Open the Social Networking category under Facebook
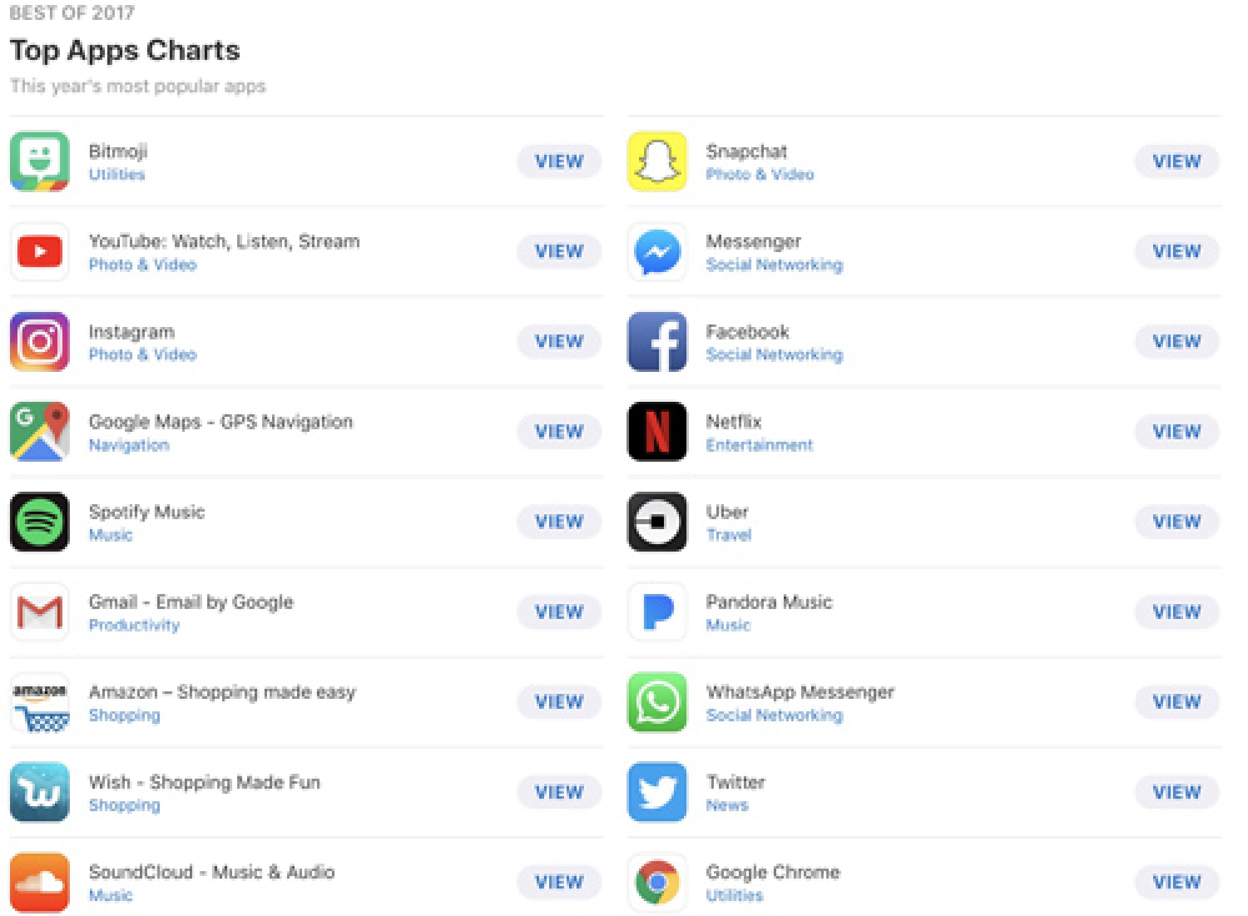 [x=774, y=354]
